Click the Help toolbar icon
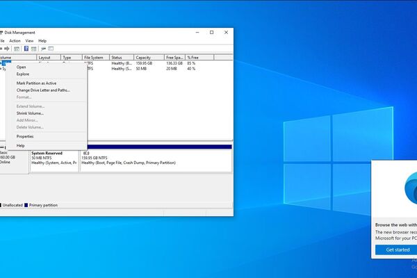Screen dimensions: 417x278 click(x=26, y=49)
